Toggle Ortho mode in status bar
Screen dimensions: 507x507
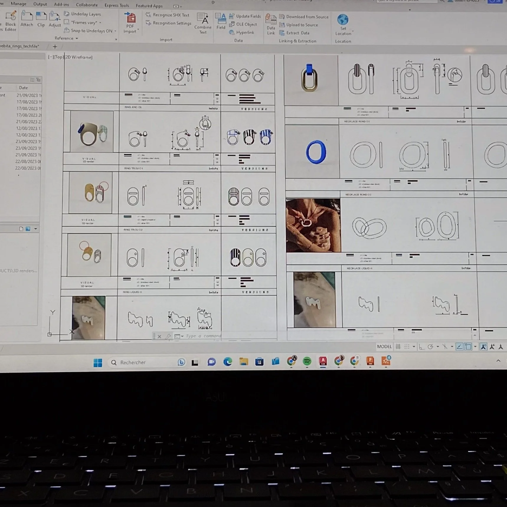point(421,347)
